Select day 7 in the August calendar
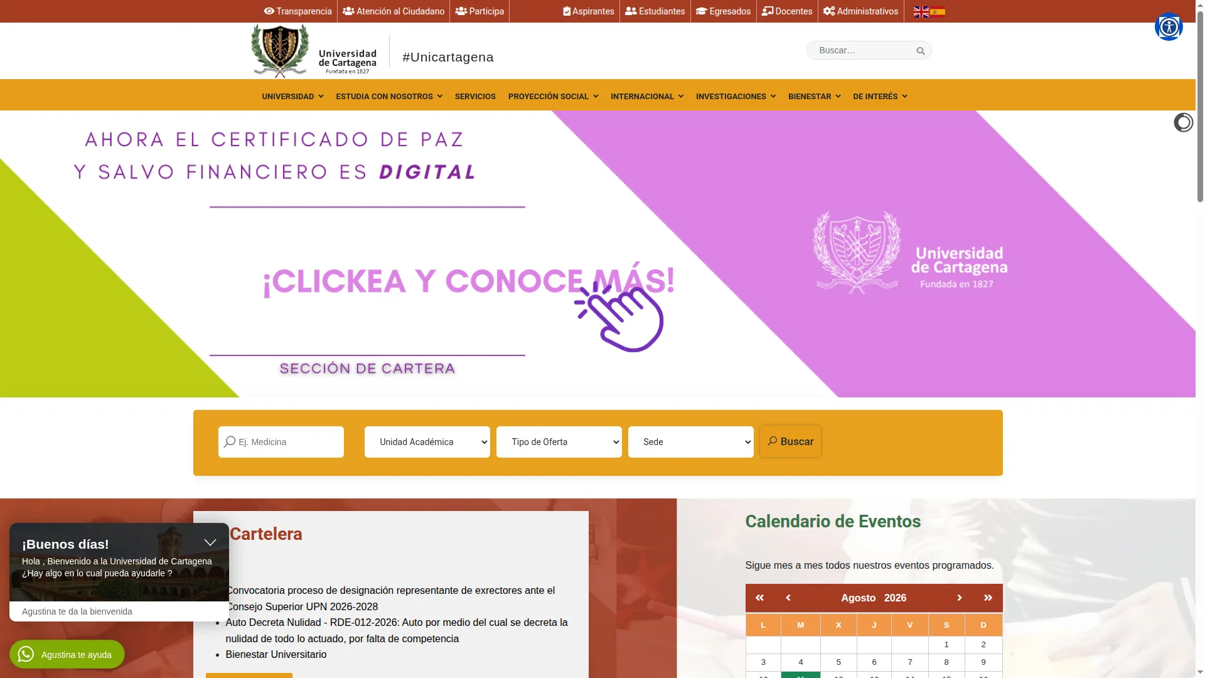Viewport: 1205px width, 678px height. [910, 662]
